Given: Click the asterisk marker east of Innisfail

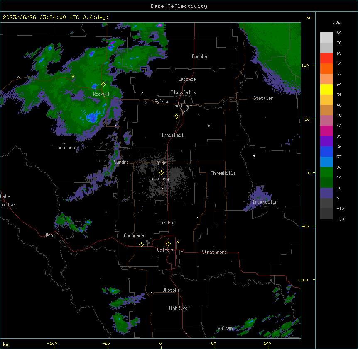Looking at the screenshot, I should coord(208,126).
